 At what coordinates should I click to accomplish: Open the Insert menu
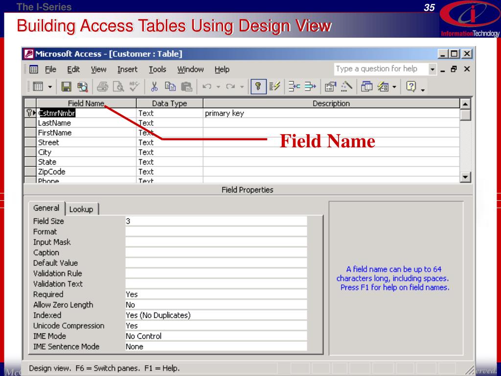point(127,70)
